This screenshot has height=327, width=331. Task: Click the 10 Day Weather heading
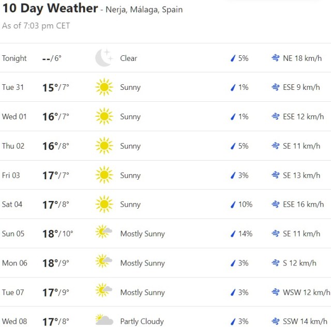[x=50, y=8]
